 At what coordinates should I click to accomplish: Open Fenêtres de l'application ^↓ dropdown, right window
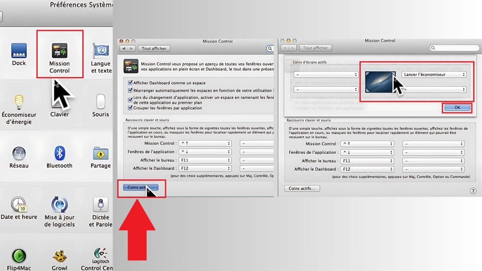coord(367,153)
